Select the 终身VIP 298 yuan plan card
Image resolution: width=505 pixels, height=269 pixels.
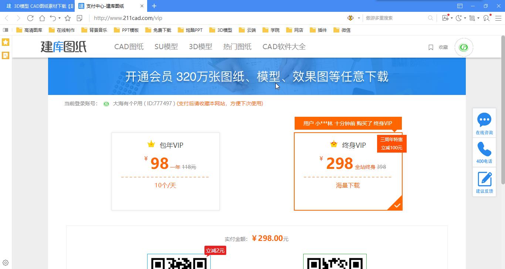(x=348, y=171)
